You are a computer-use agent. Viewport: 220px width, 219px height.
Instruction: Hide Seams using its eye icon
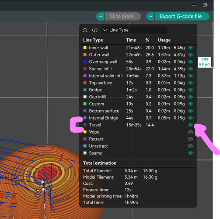coord(190,153)
